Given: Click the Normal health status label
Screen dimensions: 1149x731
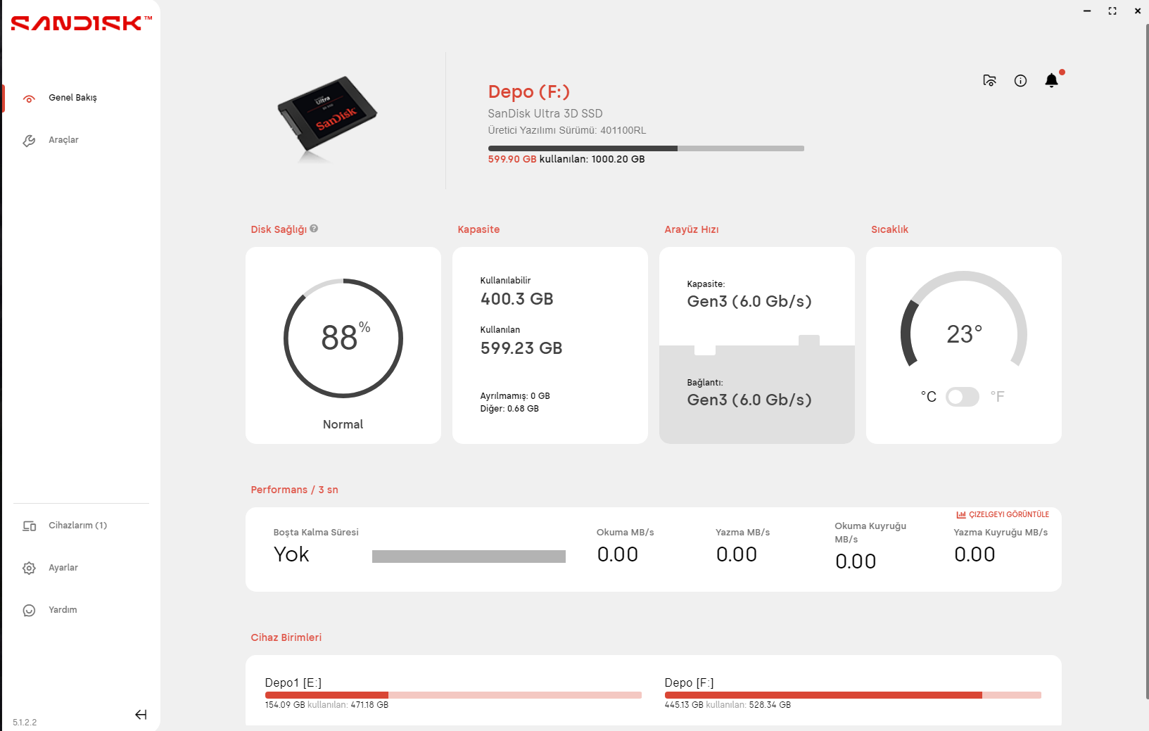Looking at the screenshot, I should pos(343,424).
